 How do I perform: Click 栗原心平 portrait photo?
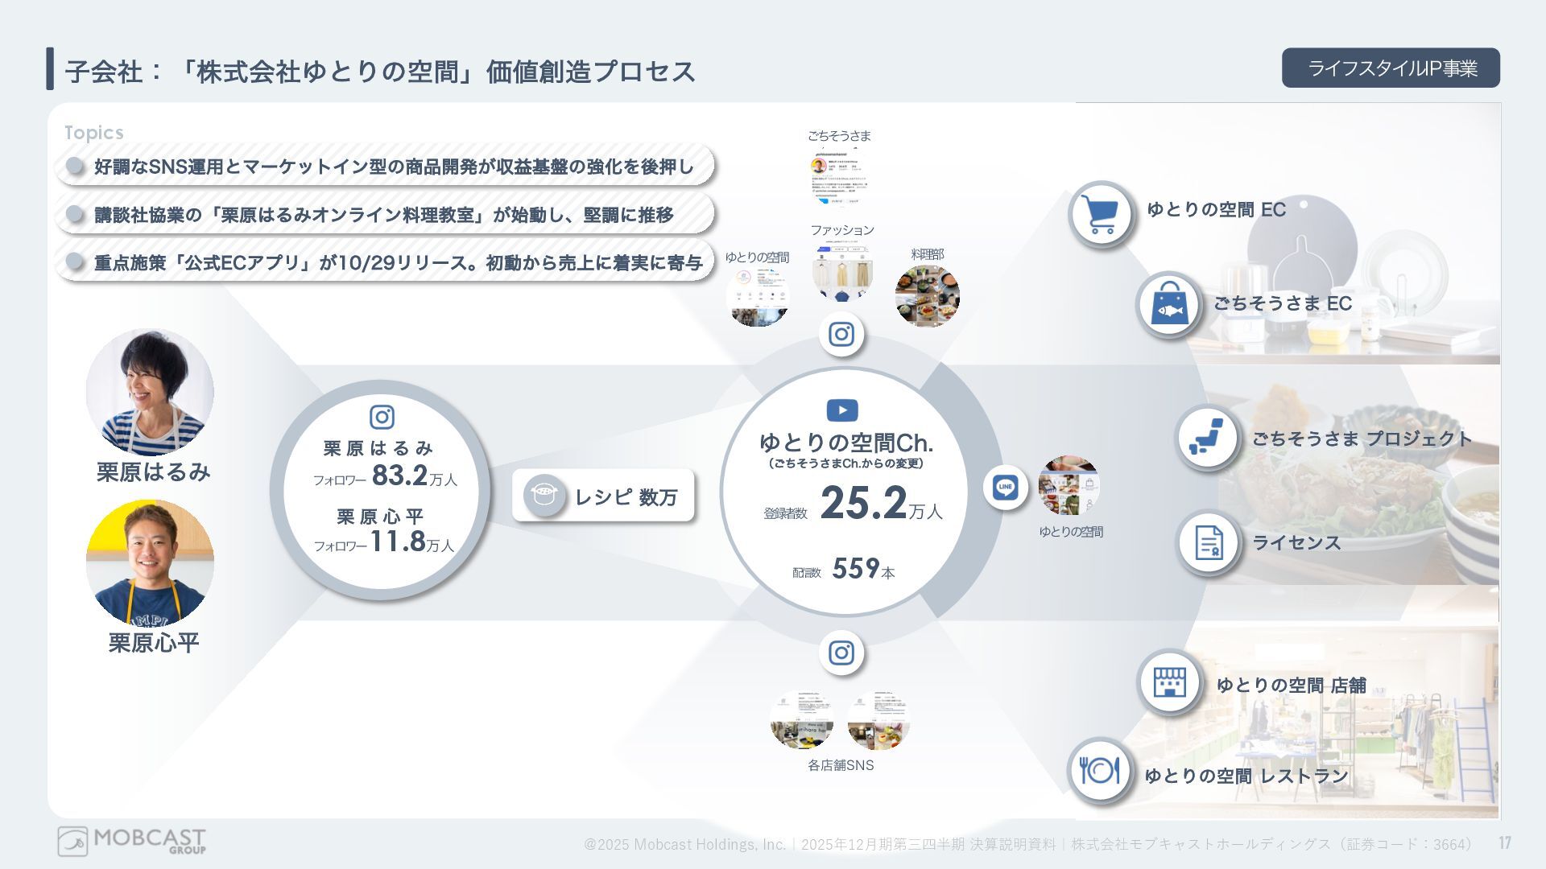[150, 562]
